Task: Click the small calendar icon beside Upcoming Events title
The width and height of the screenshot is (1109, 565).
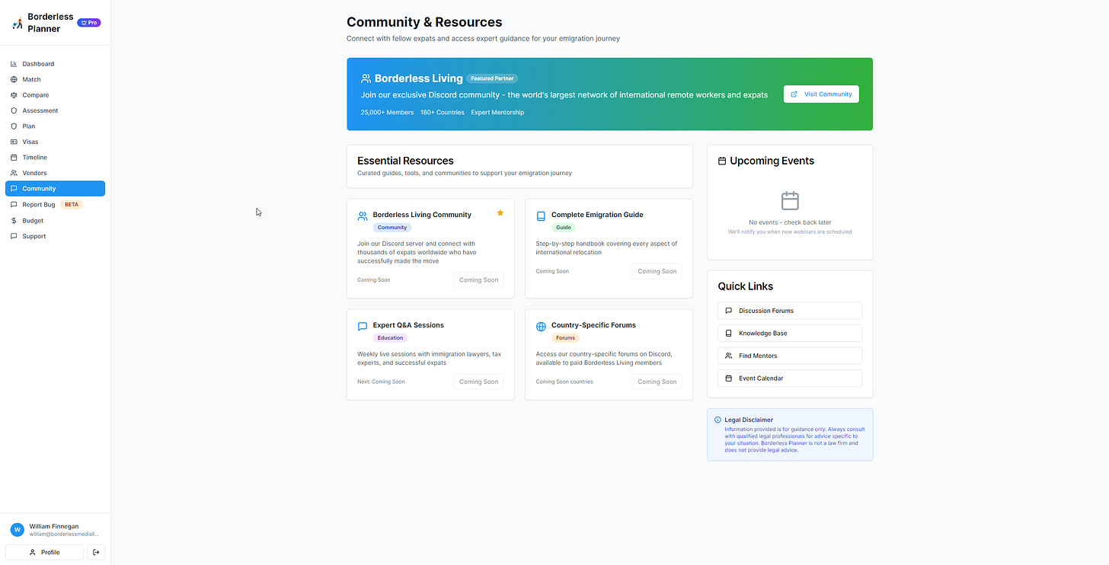Action: click(x=722, y=161)
